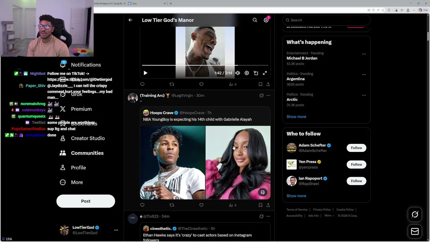Open NBA YoungBoy photo on the left
Screen dimensions: 430x242
coord(172,163)
